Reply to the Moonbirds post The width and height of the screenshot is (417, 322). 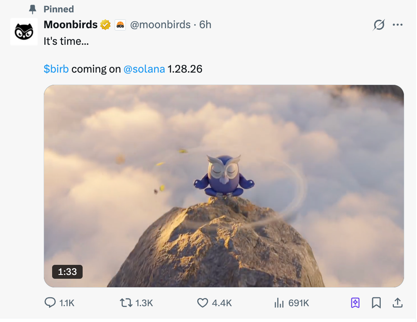pyautogui.click(x=50, y=303)
